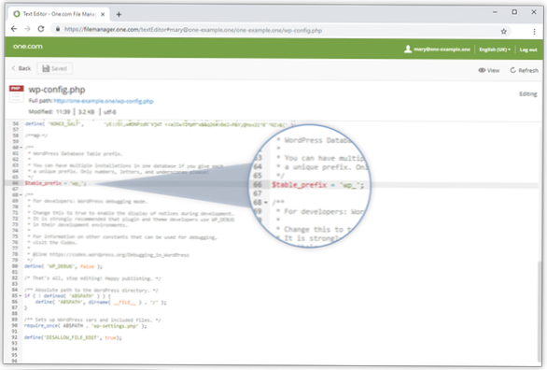
Task: Click the define DISALLOW_FILE_EDIT line 92
Action: click(73, 337)
